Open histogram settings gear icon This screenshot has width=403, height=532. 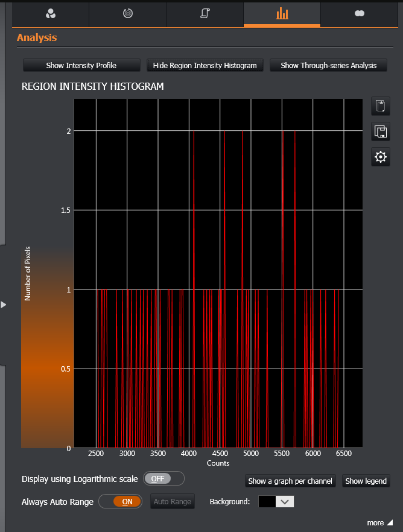click(380, 157)
